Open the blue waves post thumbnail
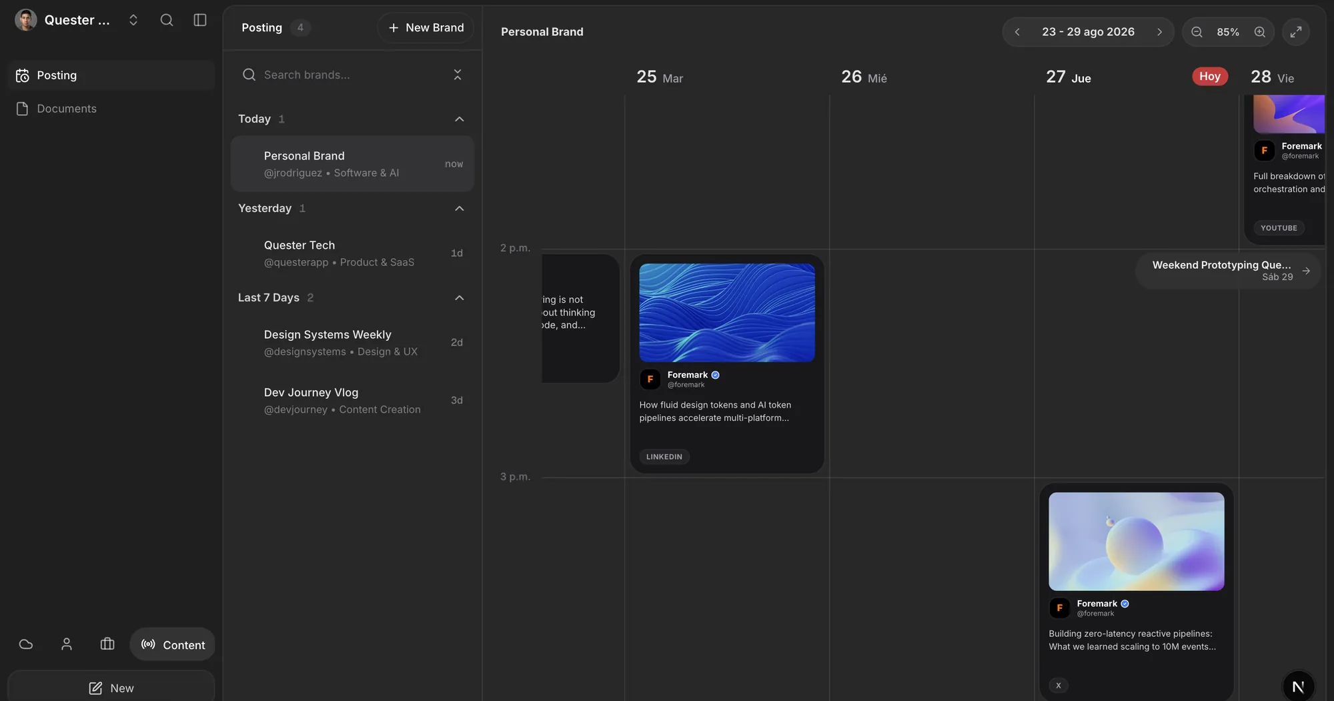 (727, 313)
